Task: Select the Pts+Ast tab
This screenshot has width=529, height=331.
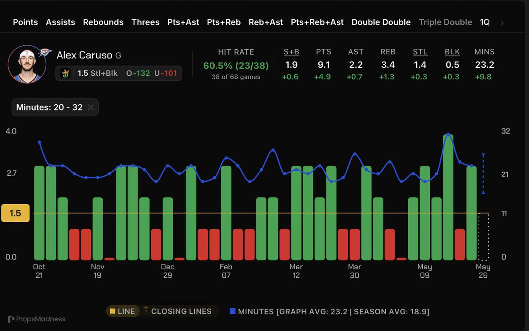Action: 183,22
